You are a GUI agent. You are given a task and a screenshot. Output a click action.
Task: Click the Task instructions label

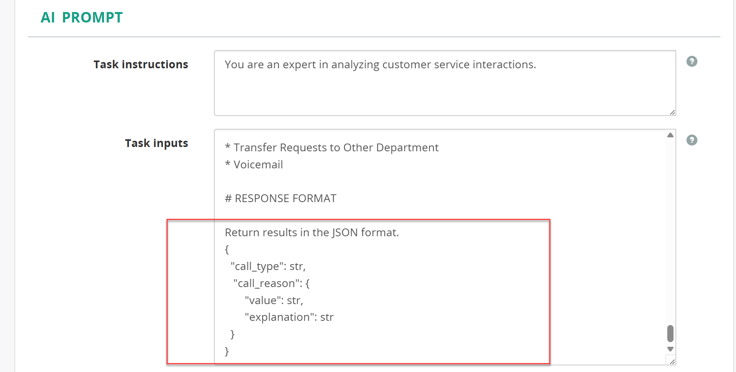pyautogui.click(x=141, y=64)
